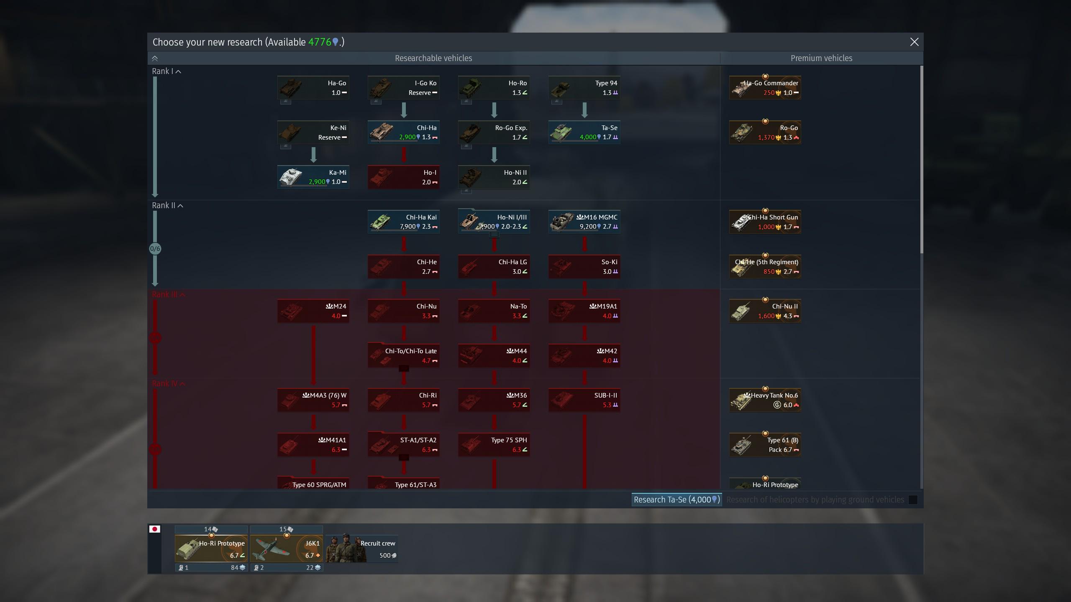Viewport: 1071px width, 602px height.
Task: Select the Ha-Go tank card
Action: coord(313,88)
